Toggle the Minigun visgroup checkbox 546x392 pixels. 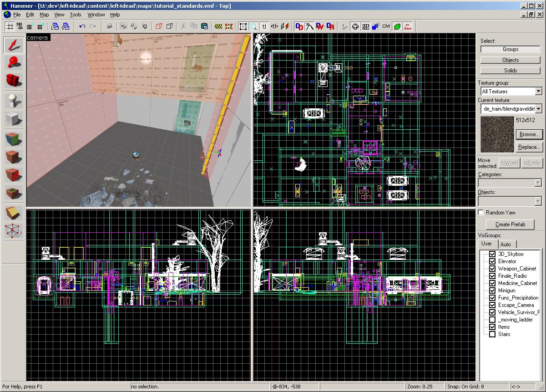(492, 290)
